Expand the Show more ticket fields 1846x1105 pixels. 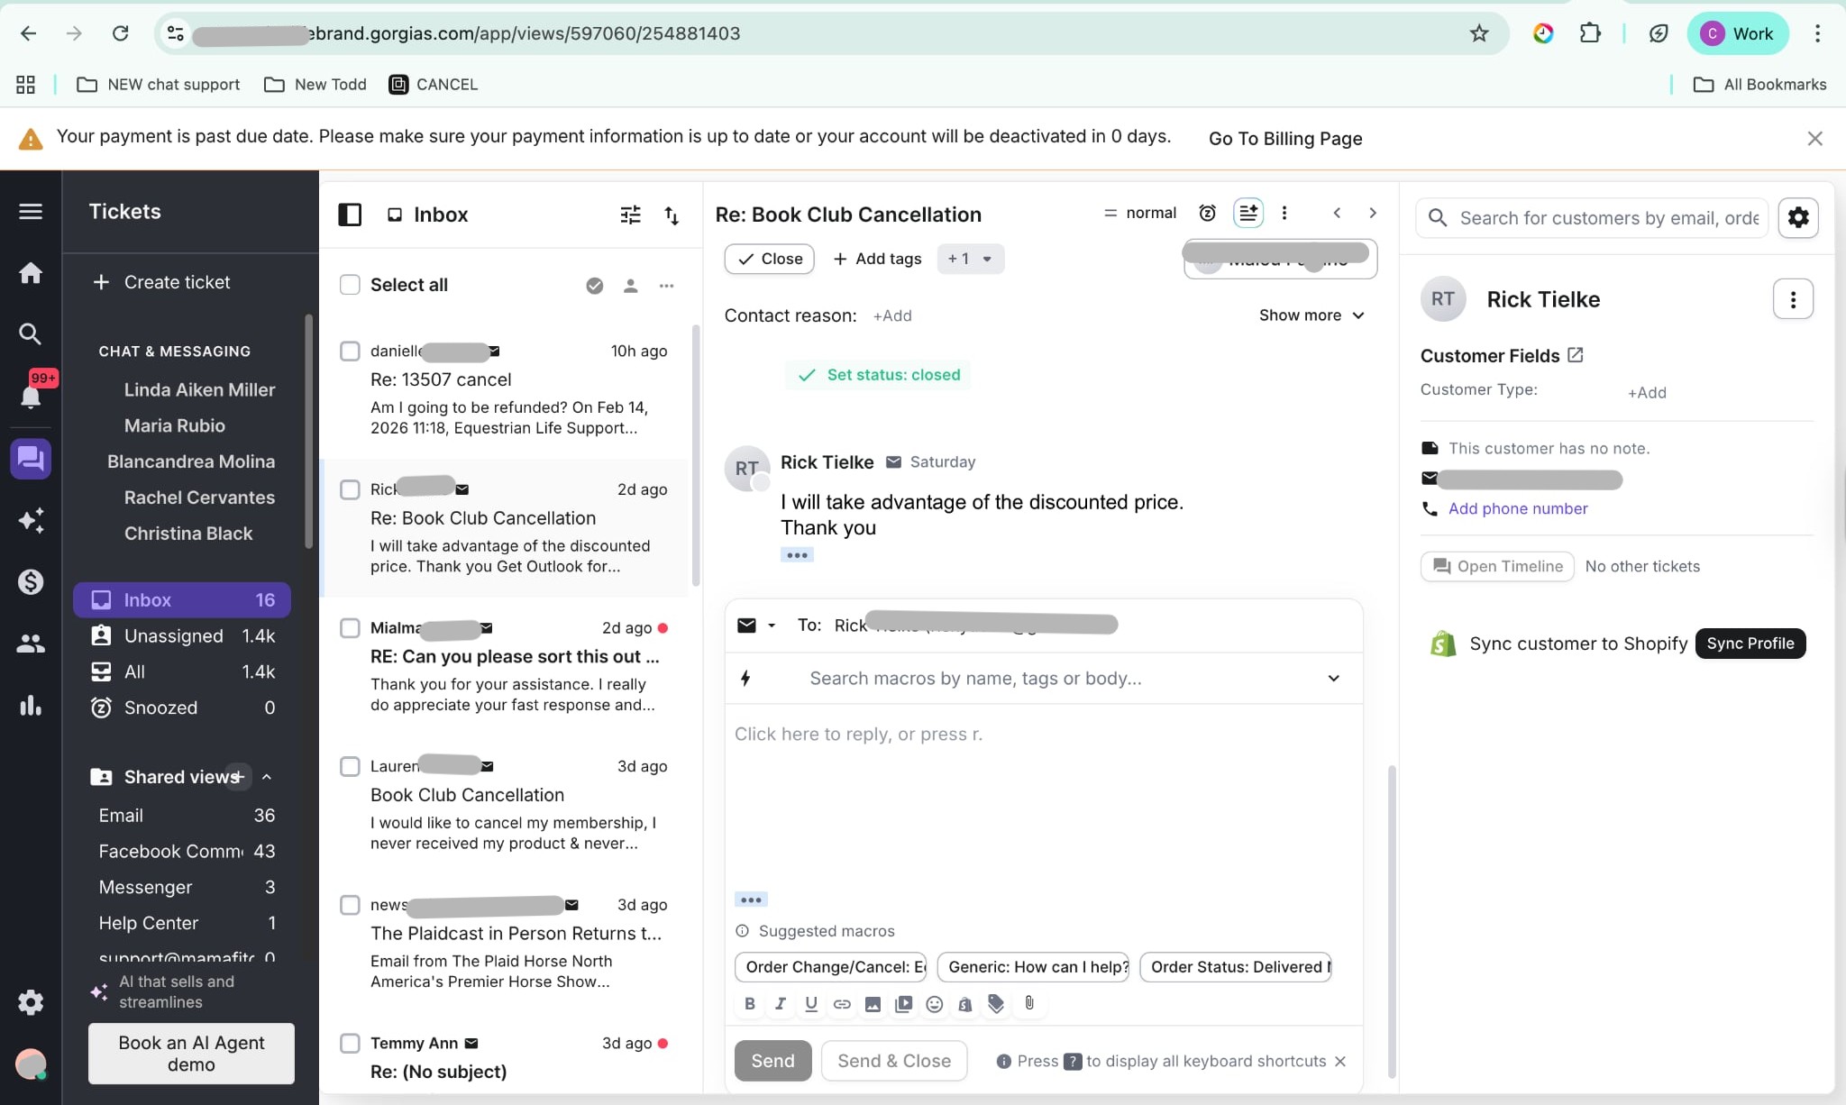point(1311,315)
